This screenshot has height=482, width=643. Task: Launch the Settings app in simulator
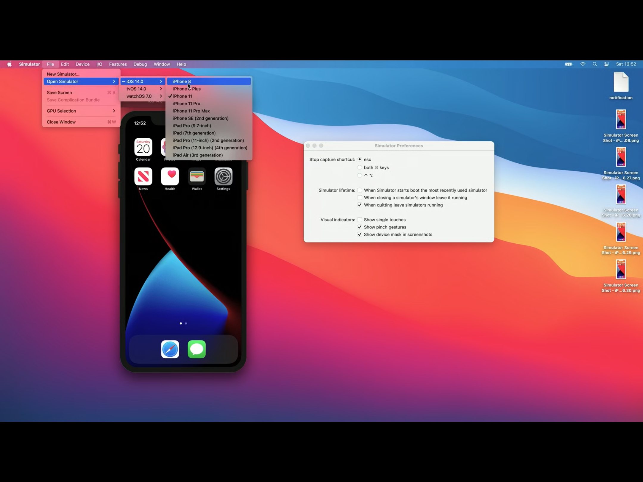223,176
